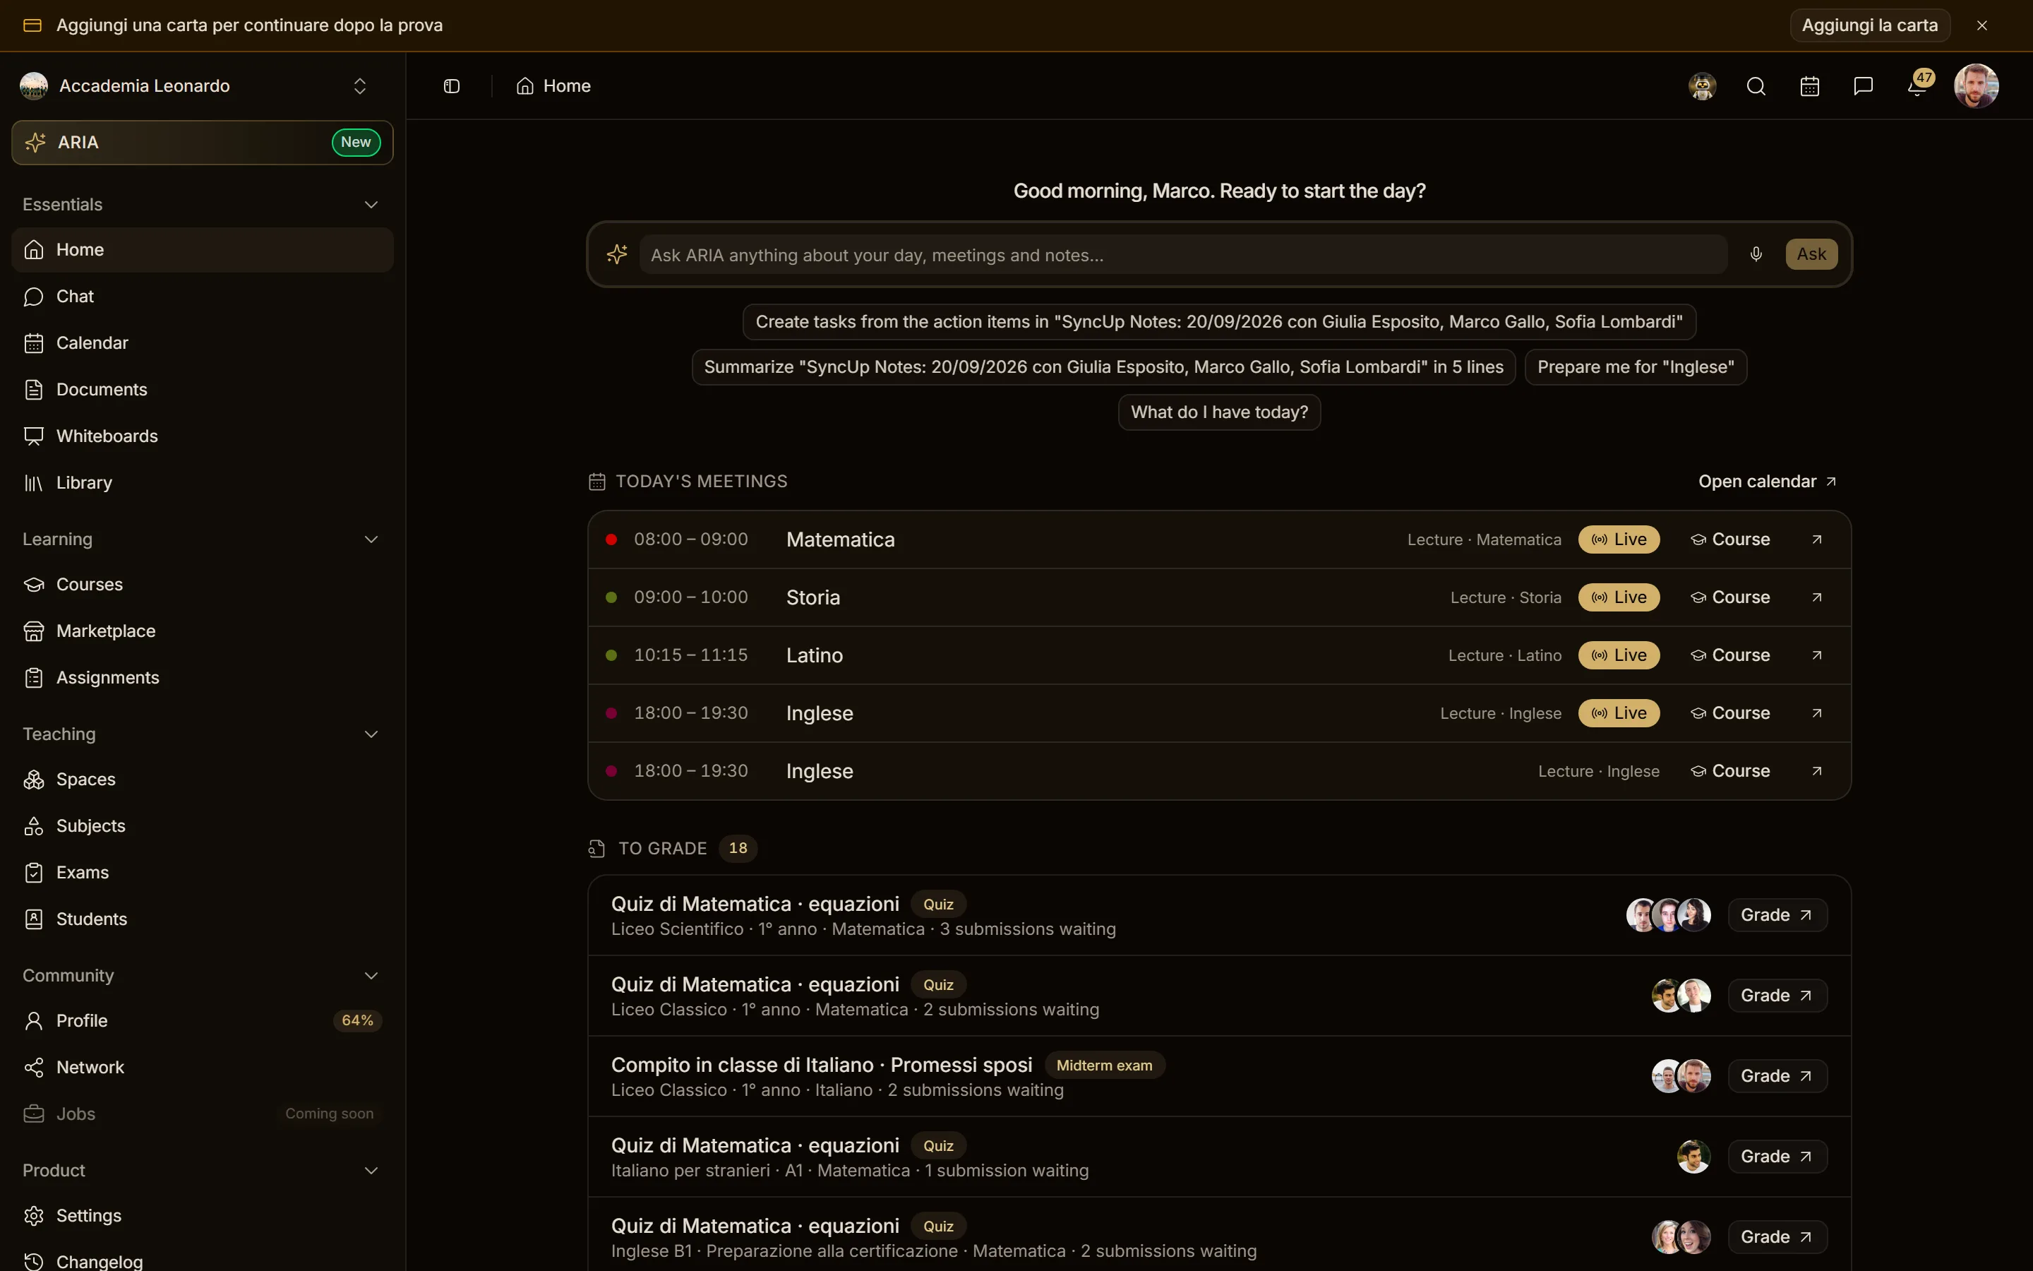Open Network in sidebar

(203, 1068)
